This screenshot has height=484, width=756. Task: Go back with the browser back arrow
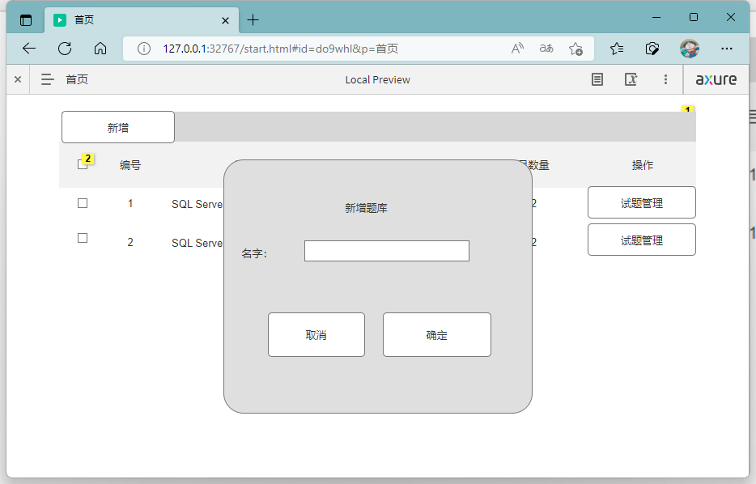tap(29, 49)
